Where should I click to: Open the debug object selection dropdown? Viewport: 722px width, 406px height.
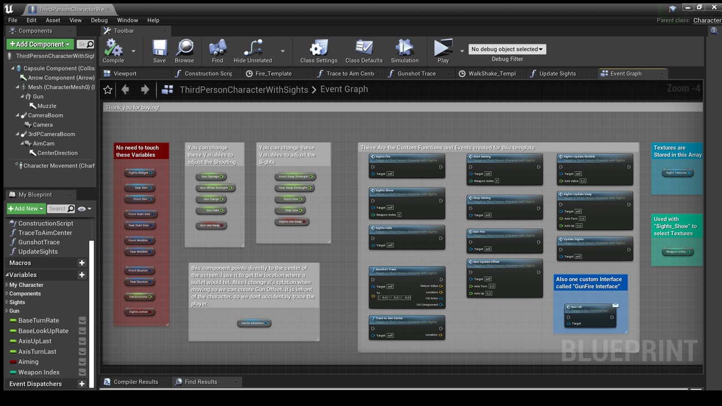click(507, 49)
